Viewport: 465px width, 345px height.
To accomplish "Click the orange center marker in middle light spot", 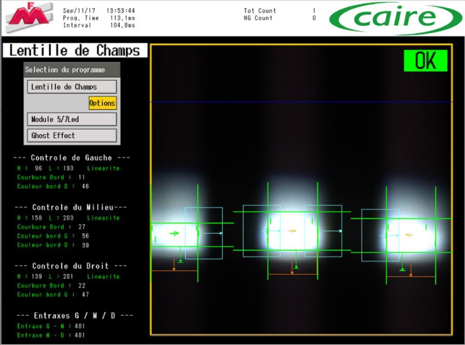I will click(292, 231).
